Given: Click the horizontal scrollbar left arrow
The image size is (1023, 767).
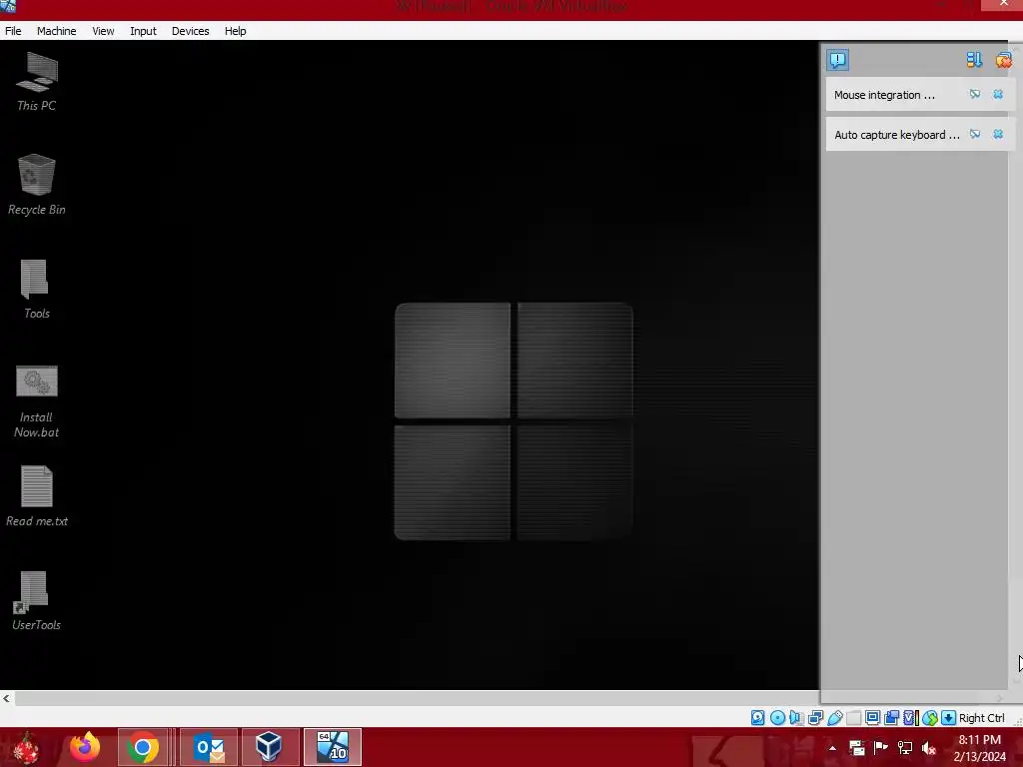Looking at the screenshot, I should click(x=7, y=698).
